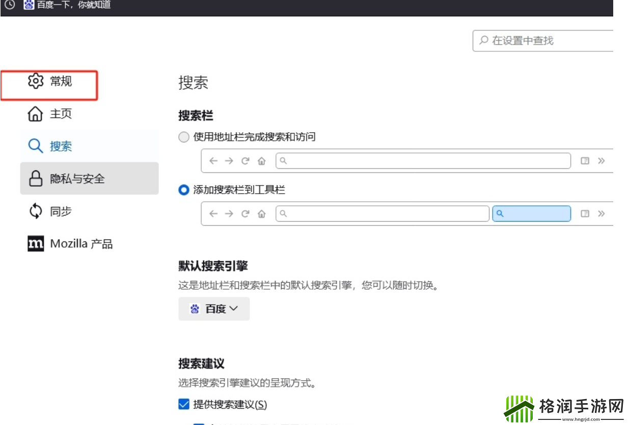Open 隐私与安全 via the lock icon
This screenshot has height=425, width=629.
(35, 178)
